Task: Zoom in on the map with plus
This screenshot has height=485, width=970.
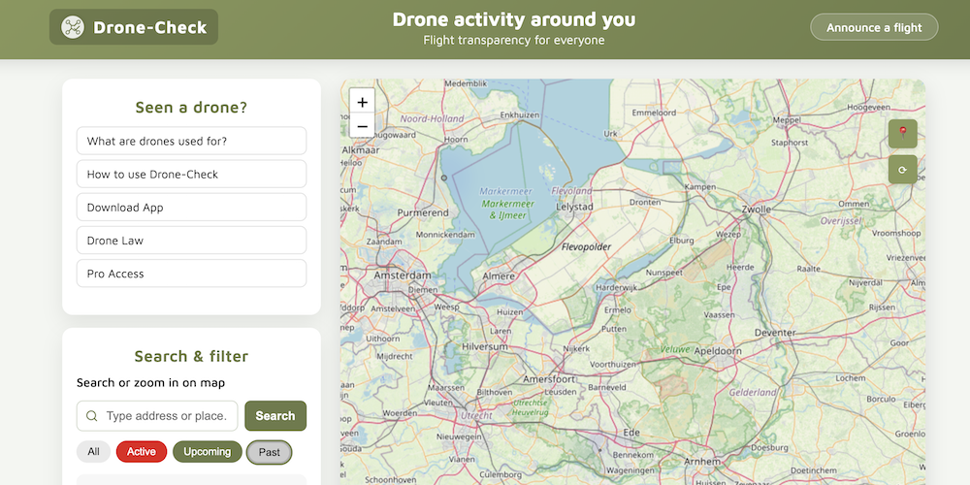Action: [x=363, y=102]
